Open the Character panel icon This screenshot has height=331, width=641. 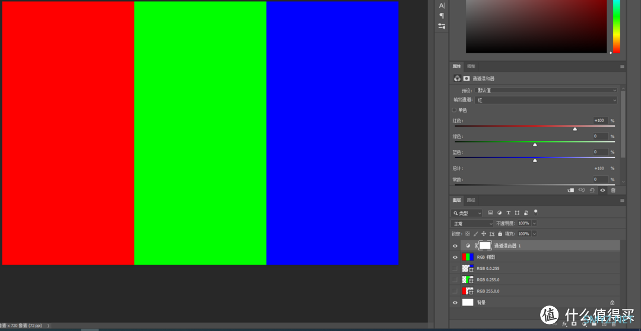coord(442,5)
